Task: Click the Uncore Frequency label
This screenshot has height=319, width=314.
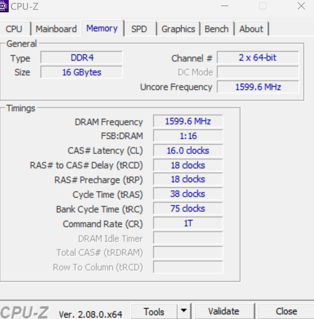Action: (x=176, y=87)
